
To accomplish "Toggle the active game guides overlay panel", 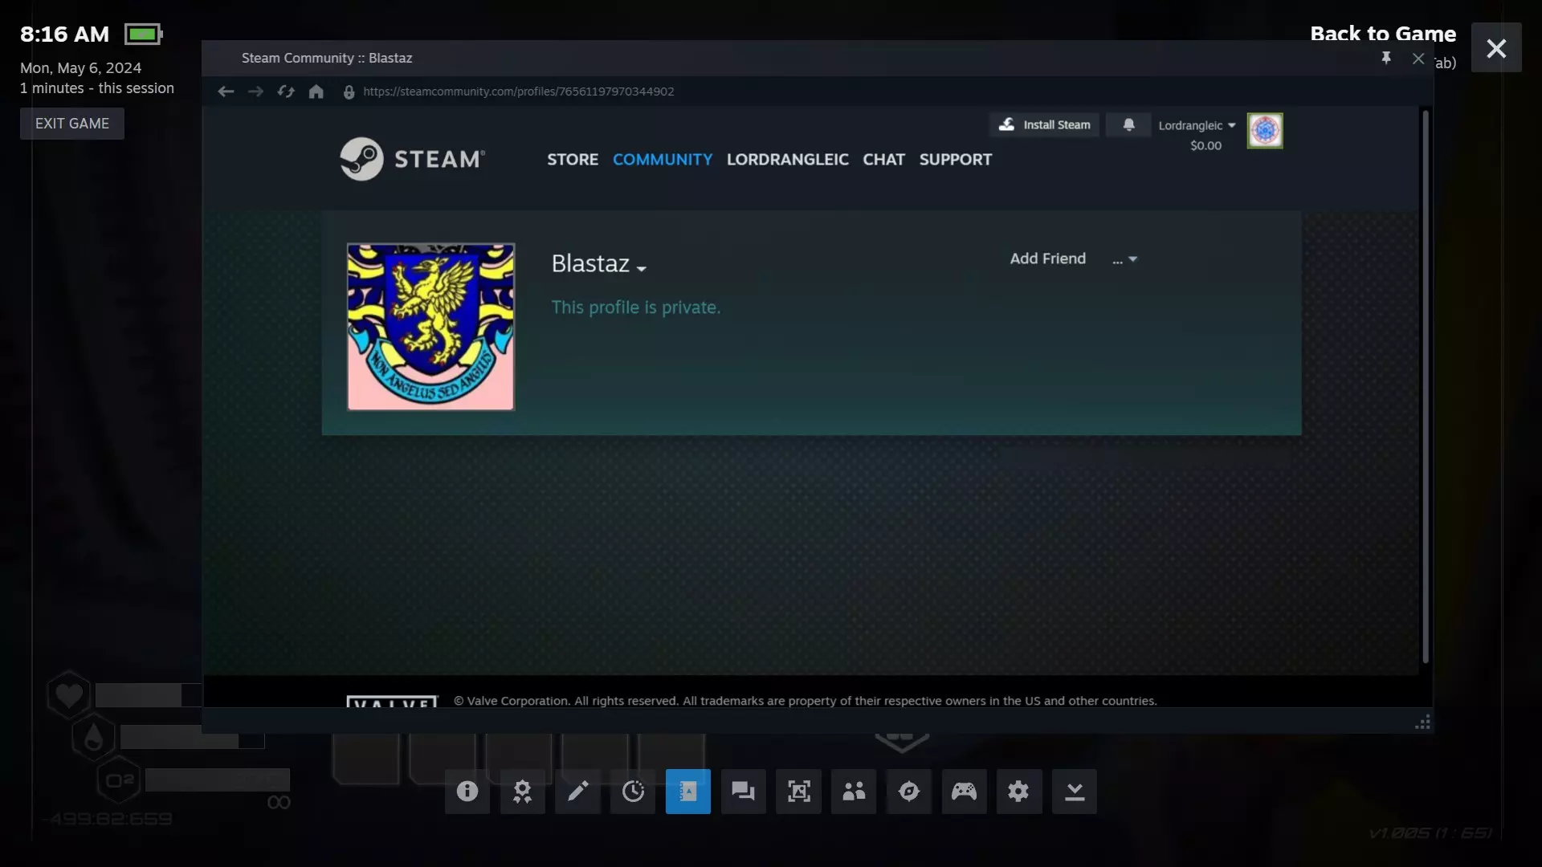I will click(x=688, y=792).
